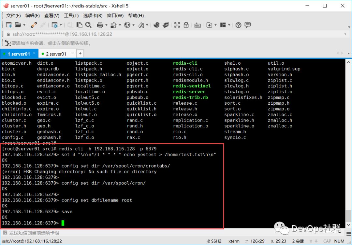Launch Xmanager with the green swirl icon
The height and width of the screenshot is (245, 352).
click(x=166, y=25)
